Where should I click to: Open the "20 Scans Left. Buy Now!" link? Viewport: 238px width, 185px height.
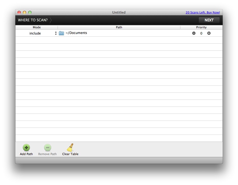202,12
